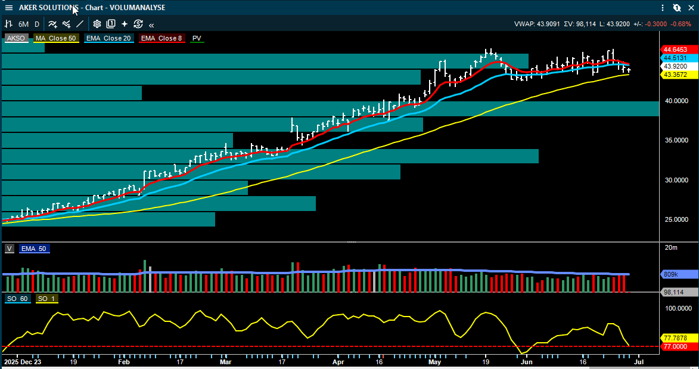Close the chart window

pyautogui.click(x=691, y=8)
